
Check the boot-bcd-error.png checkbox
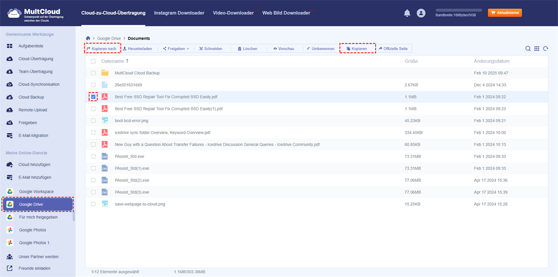tap(93, 120)
